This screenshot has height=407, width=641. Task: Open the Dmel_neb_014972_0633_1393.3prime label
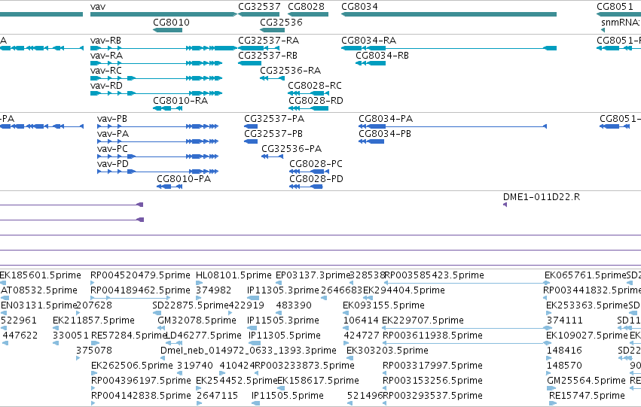[x=248, y=351]
